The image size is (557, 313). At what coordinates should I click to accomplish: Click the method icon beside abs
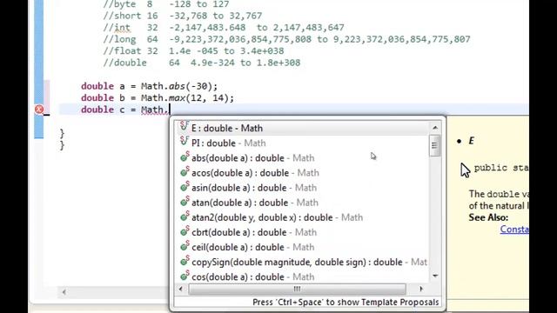[x=185, y=156]
